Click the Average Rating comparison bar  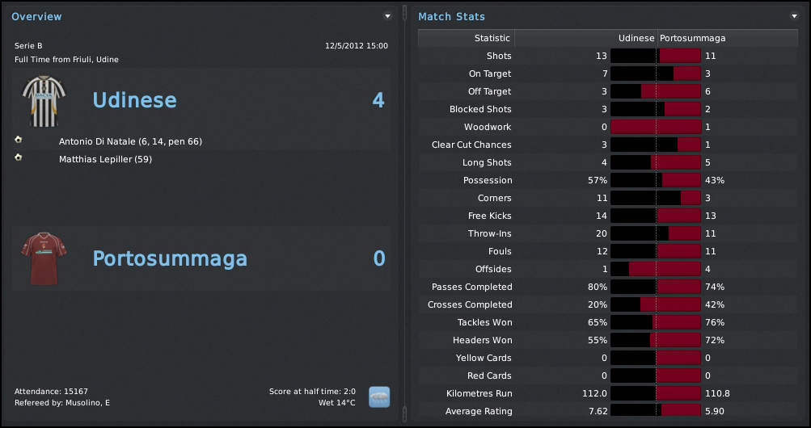(655, 411)
